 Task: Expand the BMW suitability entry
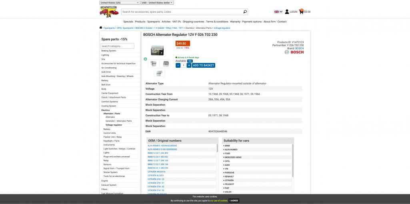click(x=226, y=146)
